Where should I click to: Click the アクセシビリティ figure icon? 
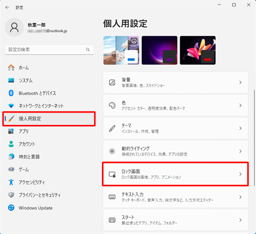(11, 182)
